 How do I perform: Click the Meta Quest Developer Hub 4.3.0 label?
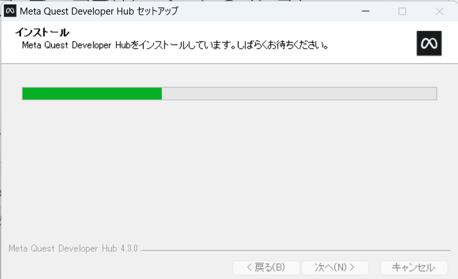pos(73,249)
